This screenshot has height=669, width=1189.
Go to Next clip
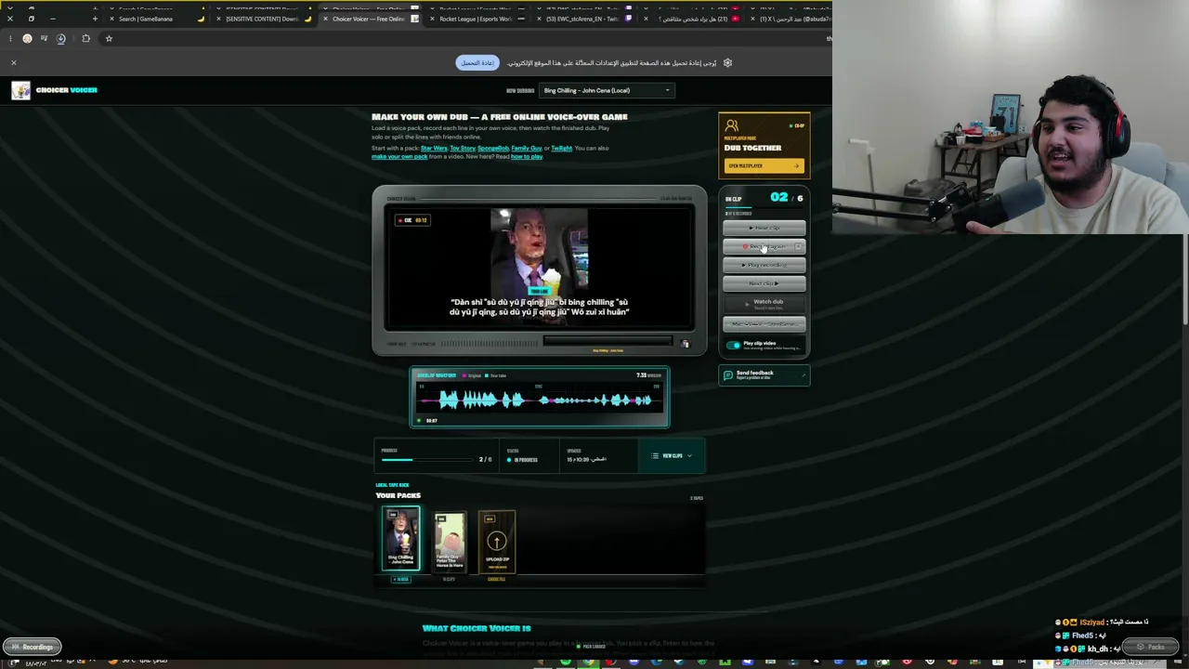[x=764, y=283]
